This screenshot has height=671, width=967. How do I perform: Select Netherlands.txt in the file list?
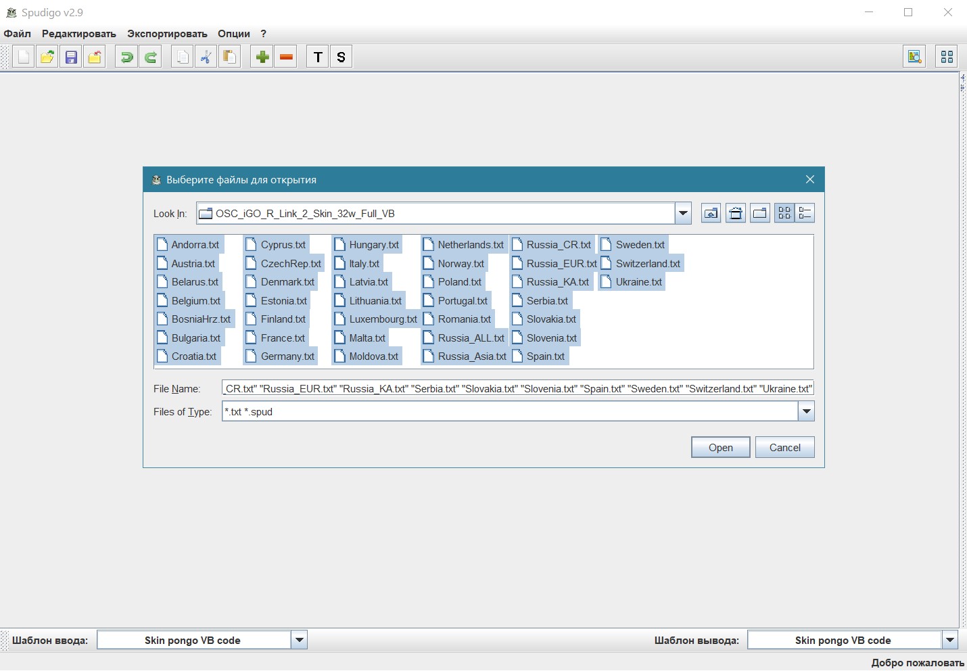tap(464, 245)
